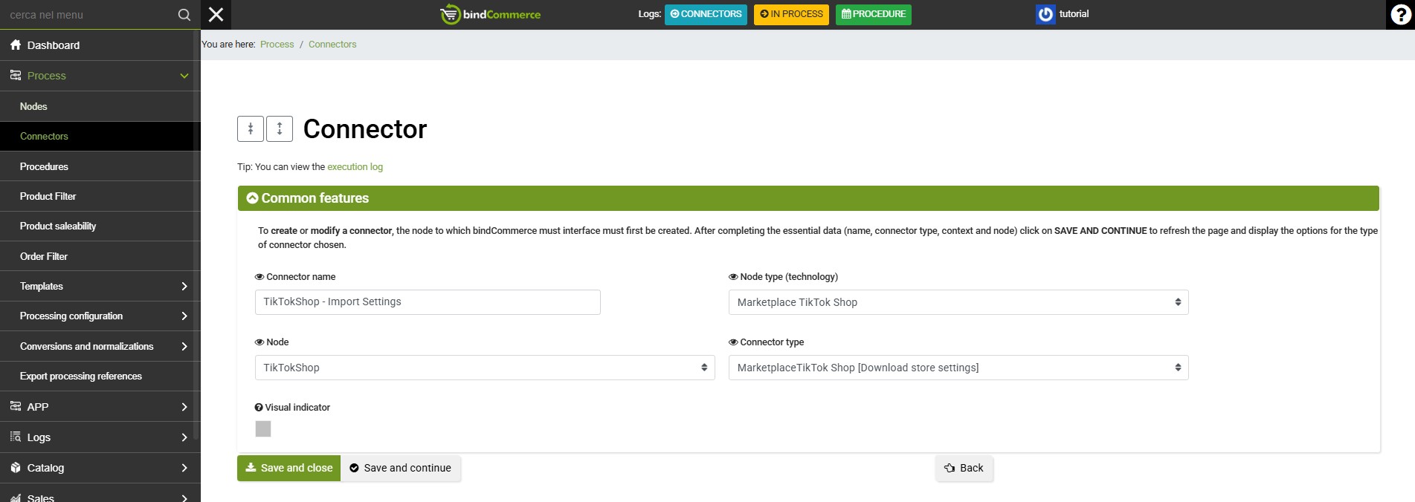The width and height of the screenshot is (1415, 502).
Task: Click the APP icon in the sidebar
Action: point(16,406)
